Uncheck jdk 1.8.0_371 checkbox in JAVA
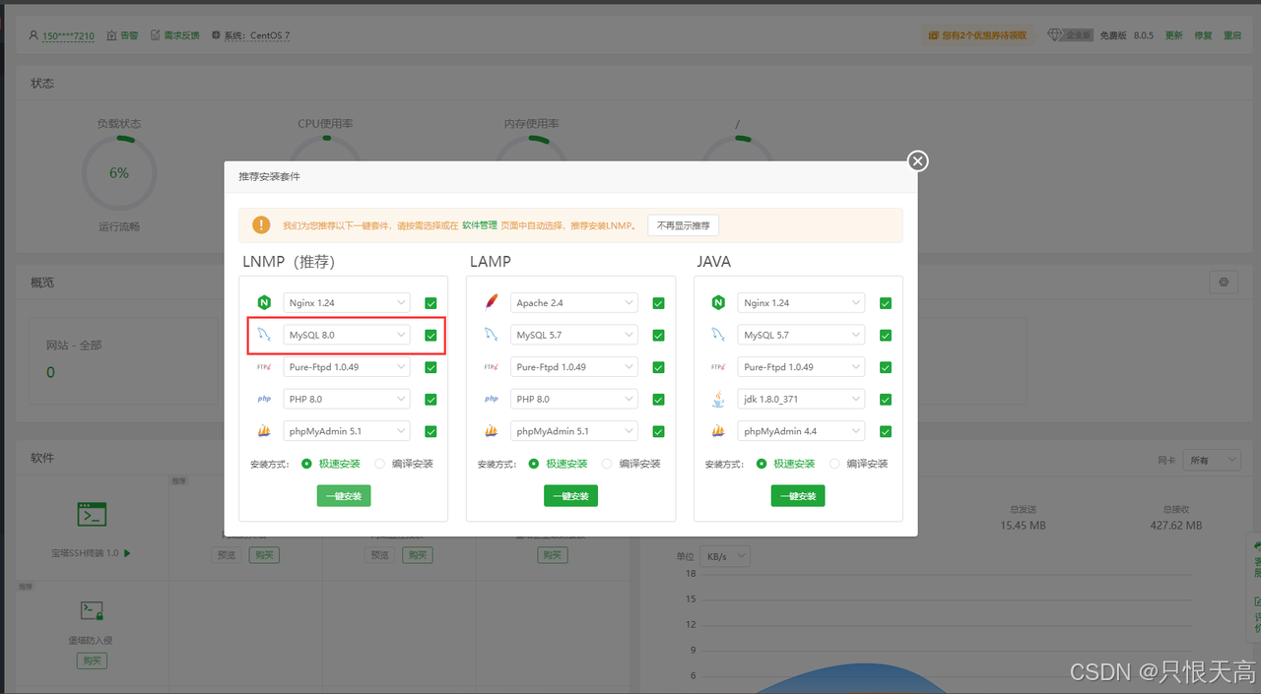The height and width of the screenshot is (694, 1261). [x=886, y=400]
